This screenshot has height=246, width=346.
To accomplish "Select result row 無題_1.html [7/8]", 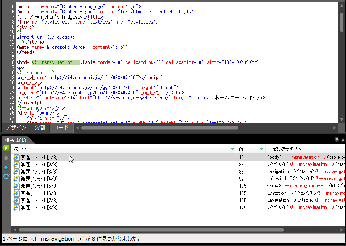I will coord(178,201).
